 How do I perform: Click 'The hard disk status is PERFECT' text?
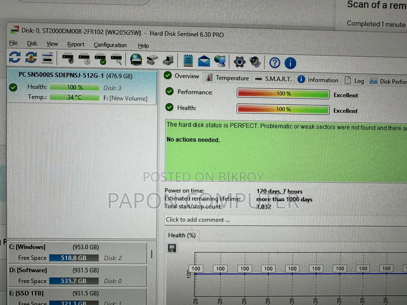tap(212, 125)
